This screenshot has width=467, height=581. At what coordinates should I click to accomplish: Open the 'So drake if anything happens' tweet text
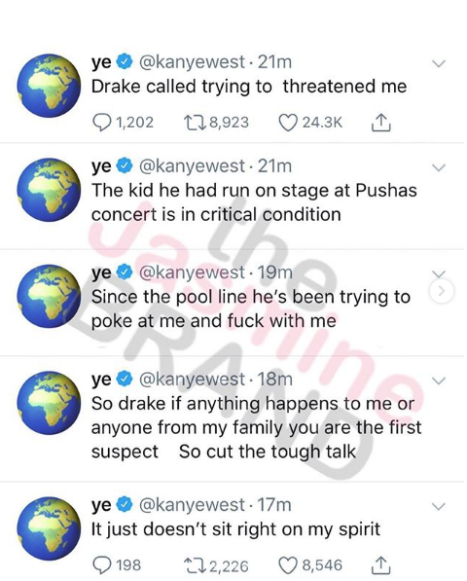pos(256,427)
